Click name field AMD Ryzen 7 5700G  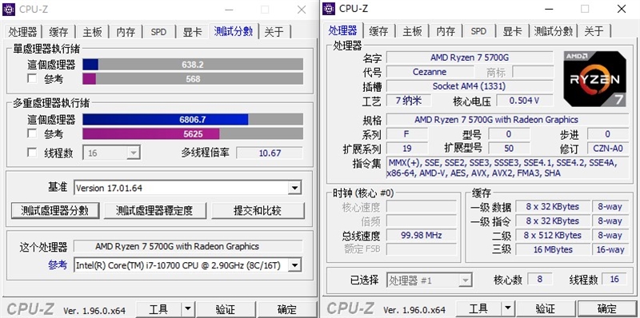click(x=470, y=58)
